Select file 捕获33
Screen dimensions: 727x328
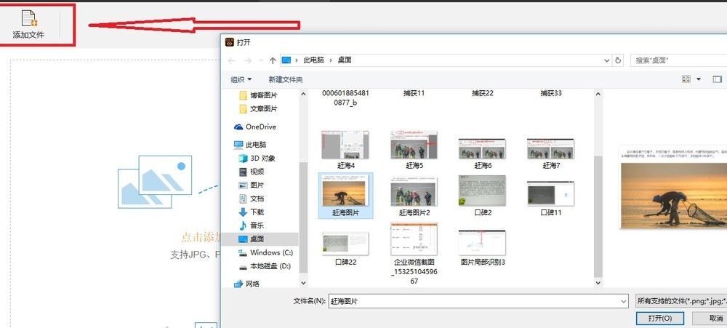tap(551, 93)
